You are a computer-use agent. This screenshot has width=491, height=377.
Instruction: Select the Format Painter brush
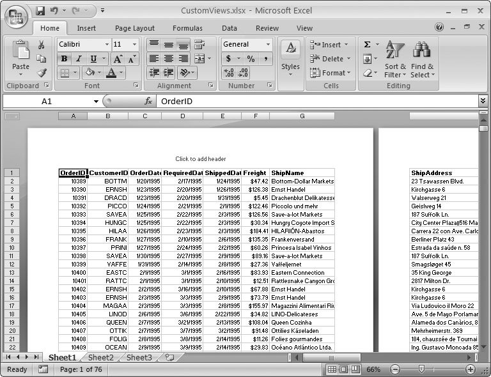41,73
